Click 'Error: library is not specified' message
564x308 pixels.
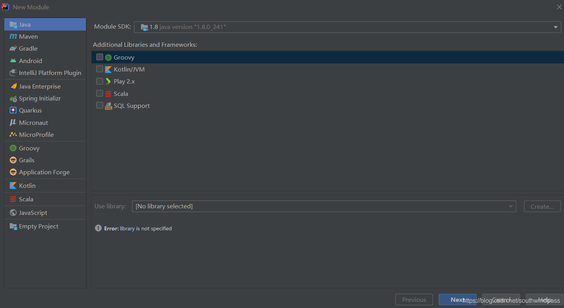(x=138, y=228)
